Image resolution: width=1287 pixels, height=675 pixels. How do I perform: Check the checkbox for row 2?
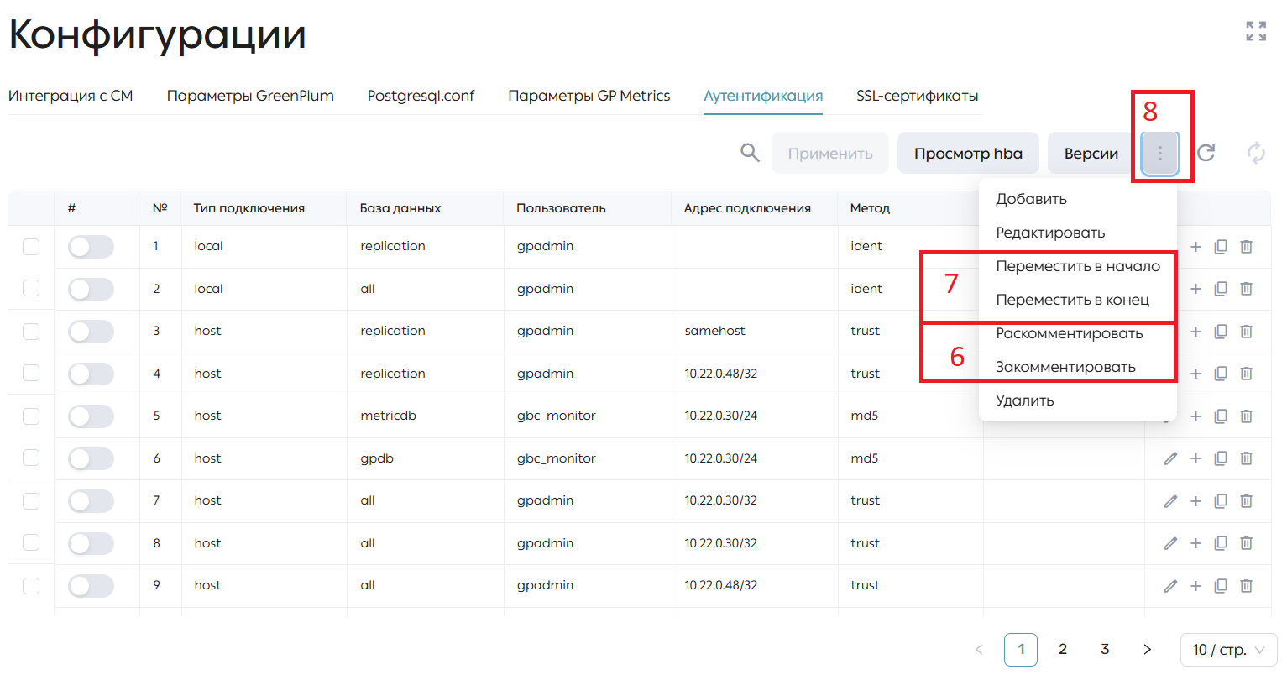click(31, 289)
